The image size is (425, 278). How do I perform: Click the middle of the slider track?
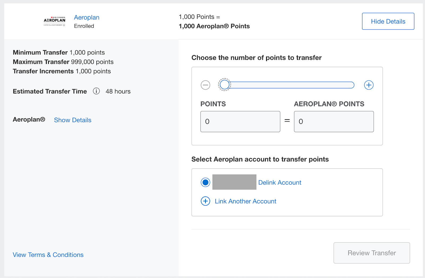[x=290, y=85]
